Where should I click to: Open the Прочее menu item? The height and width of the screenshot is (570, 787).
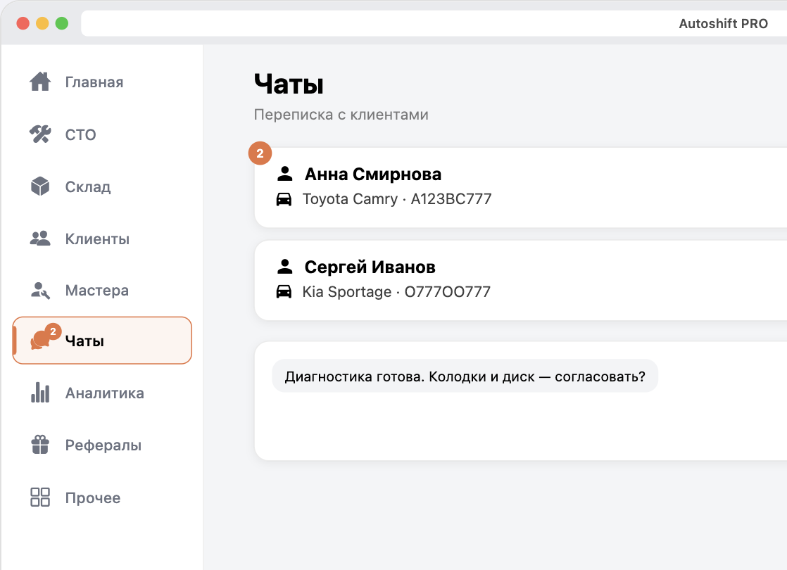pos(102,498)
